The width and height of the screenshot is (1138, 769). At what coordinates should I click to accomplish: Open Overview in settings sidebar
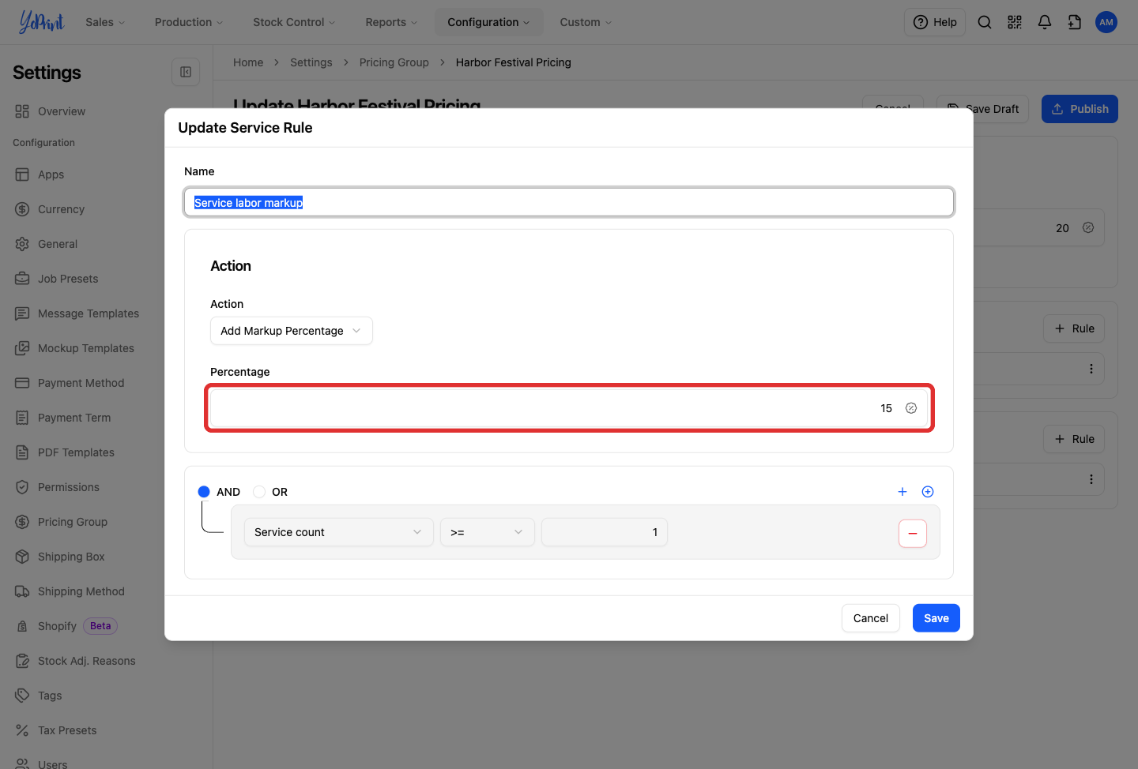pos(62,111)
